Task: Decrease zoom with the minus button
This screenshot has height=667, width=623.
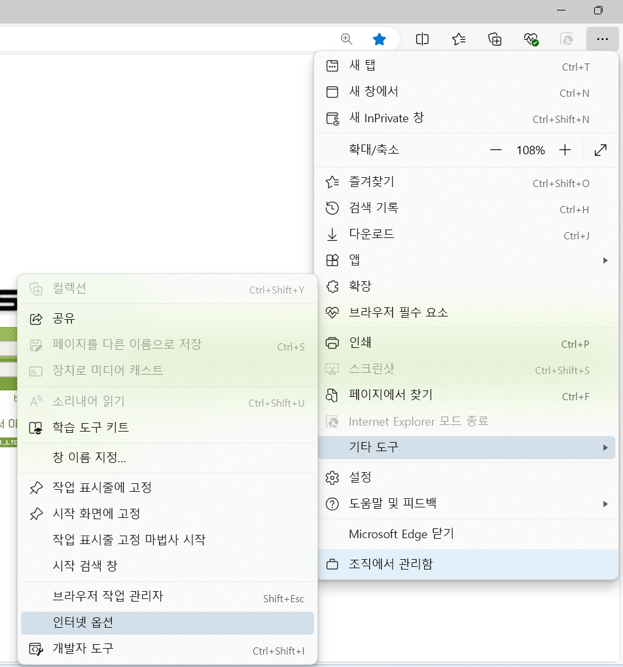Action: [495, 150]
